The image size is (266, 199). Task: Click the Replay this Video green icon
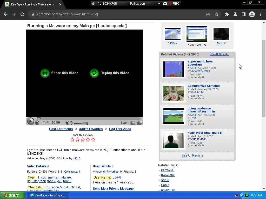coord(94,73)
